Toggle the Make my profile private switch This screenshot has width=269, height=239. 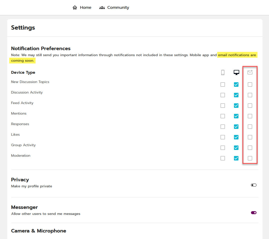click(253, 185)
